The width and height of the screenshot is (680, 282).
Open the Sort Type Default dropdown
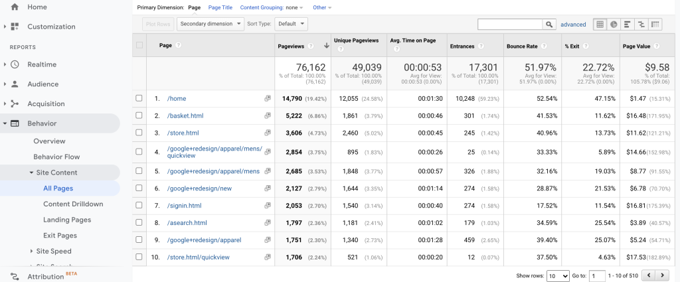[x=291, y=24]
